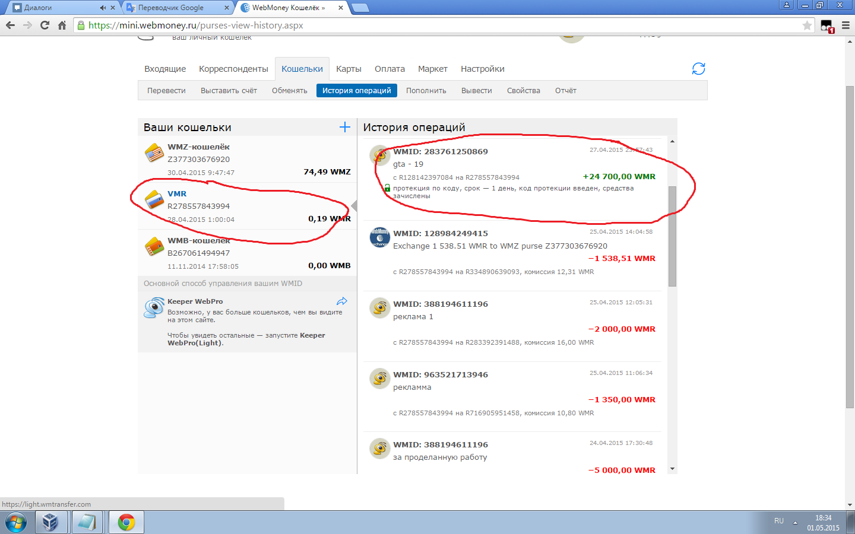Click the exchanger avatar of WMID 128984249415
The image size is (855, 534).
379,237
